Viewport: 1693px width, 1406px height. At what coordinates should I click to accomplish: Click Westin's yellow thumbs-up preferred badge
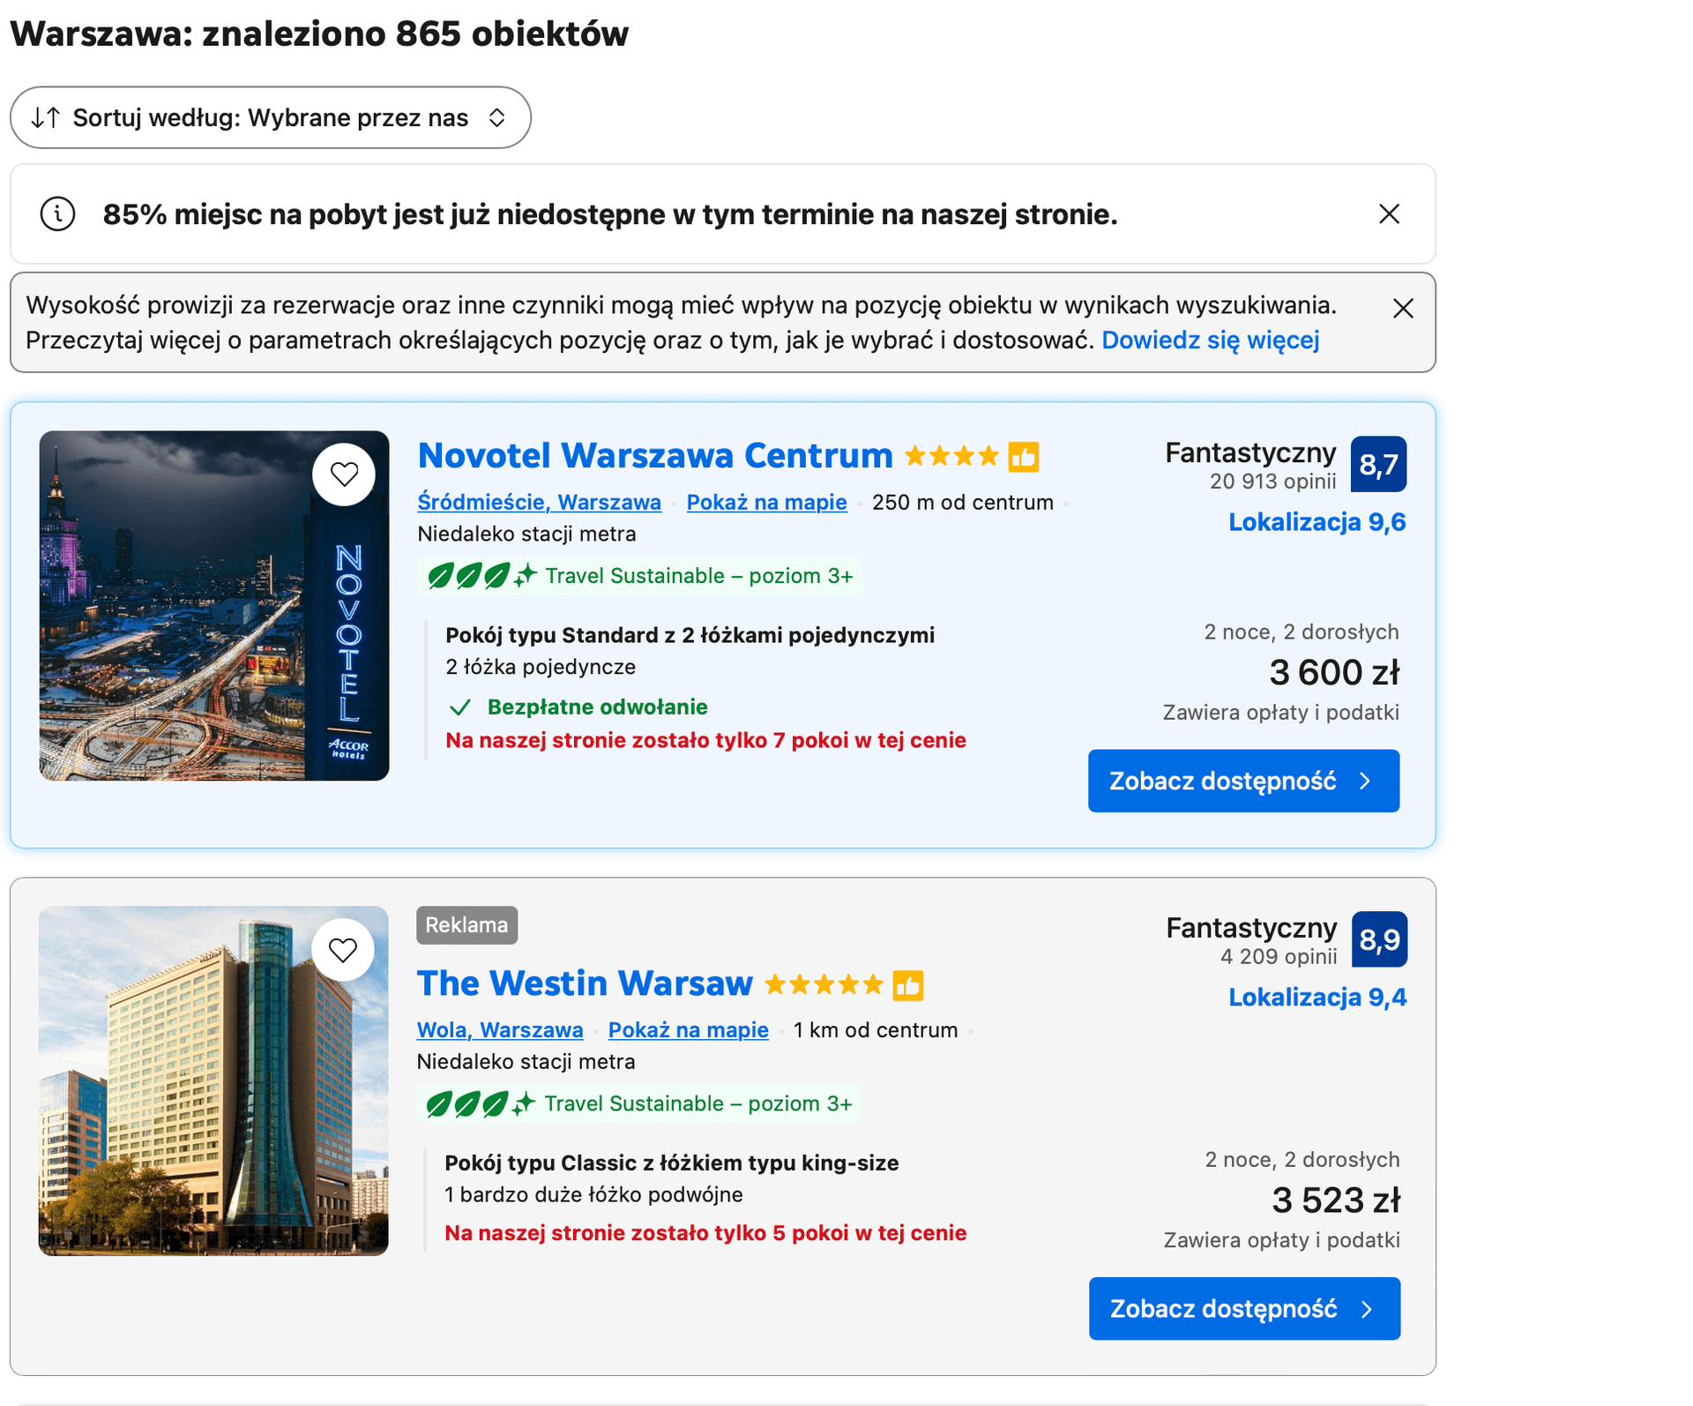[907, 985]
